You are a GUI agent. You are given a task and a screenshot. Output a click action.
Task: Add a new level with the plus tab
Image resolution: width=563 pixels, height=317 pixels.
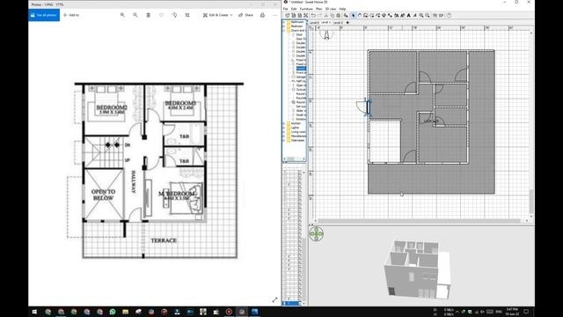(x=347, y=23)
